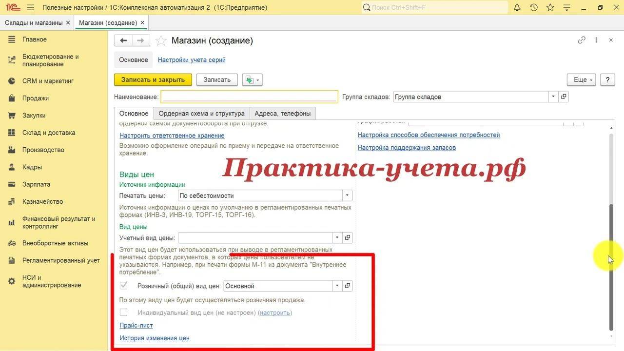Click scrollbar down arrow

(611, 336)
